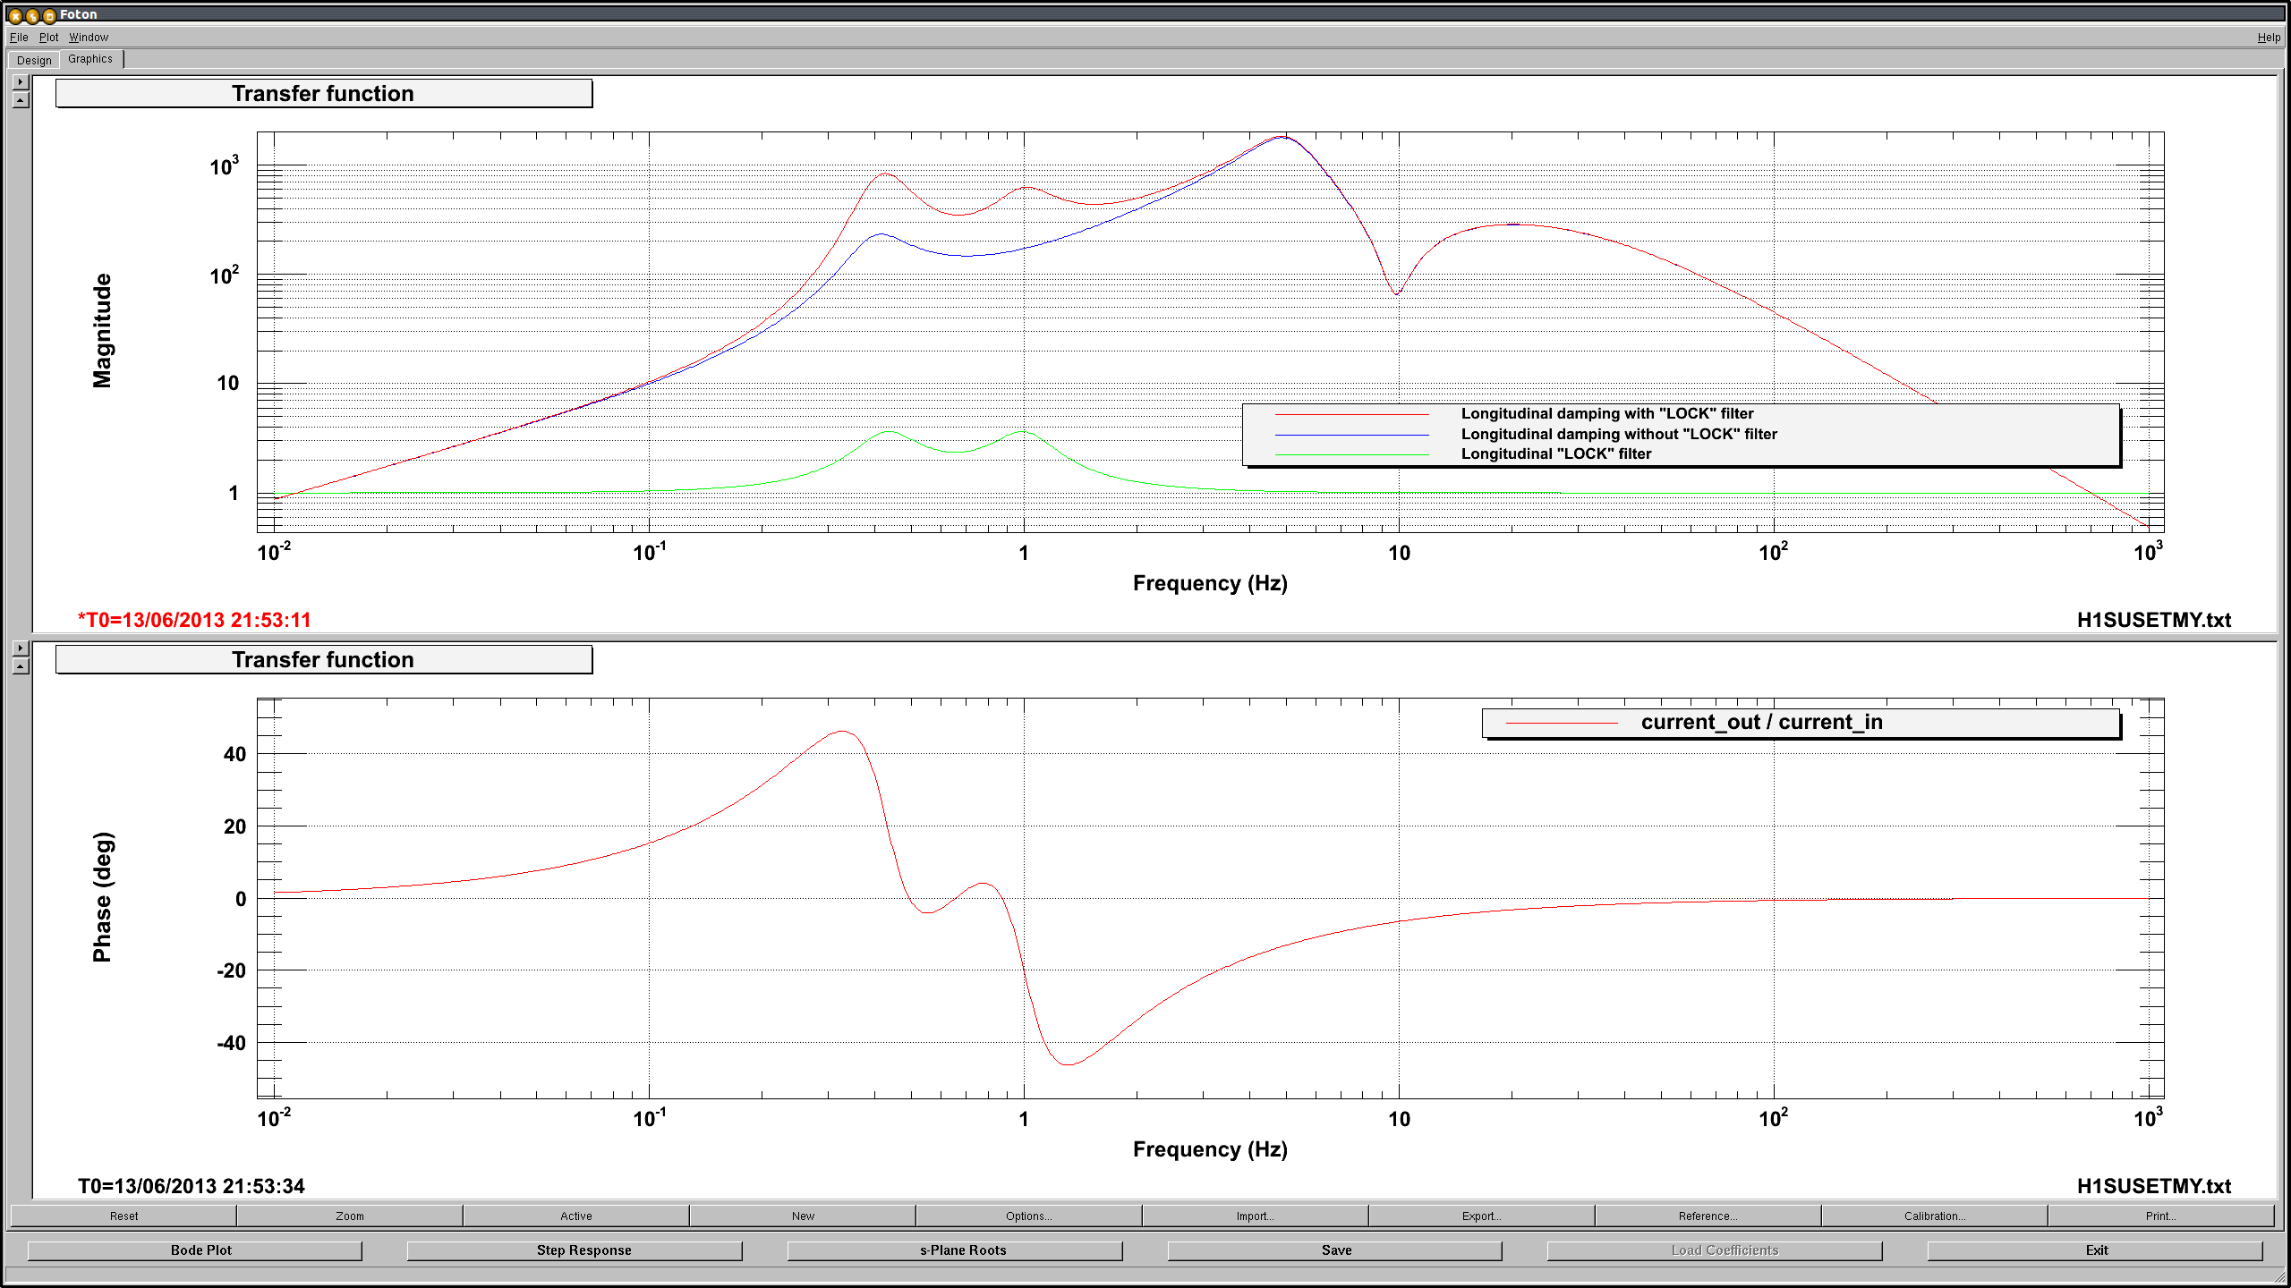Select the bottom plot's Transfer function title
Viewport: 2291px width, 1288px height.
coord(323,659)
